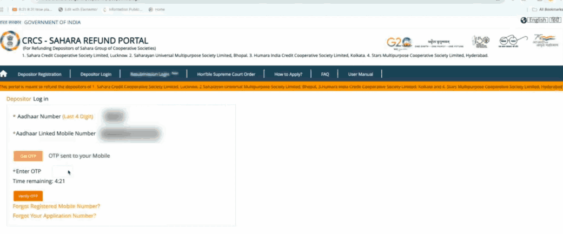Image resolution: width=563 pixels, height=234 pixels.
Task: Click the Verify OTP button
Action: click(x=28, y=196)
